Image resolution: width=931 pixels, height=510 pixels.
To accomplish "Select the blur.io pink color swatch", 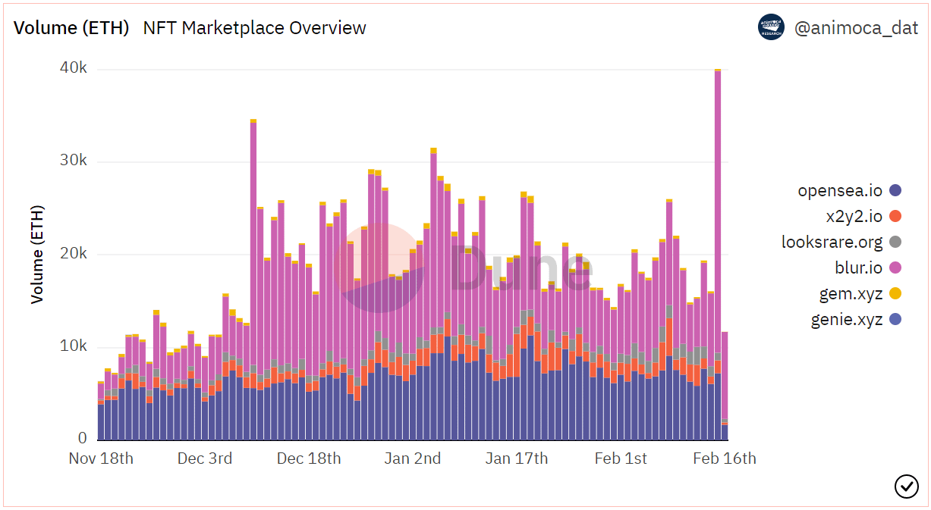I will click(896, 268).
